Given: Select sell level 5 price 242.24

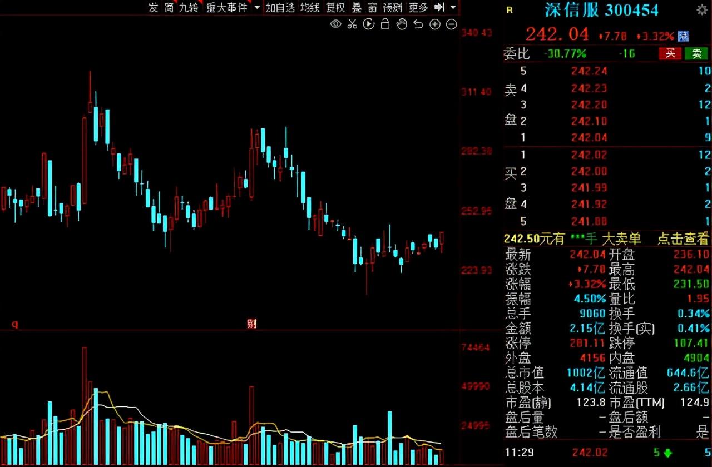Looking at the screenshot, I should 589,71.
